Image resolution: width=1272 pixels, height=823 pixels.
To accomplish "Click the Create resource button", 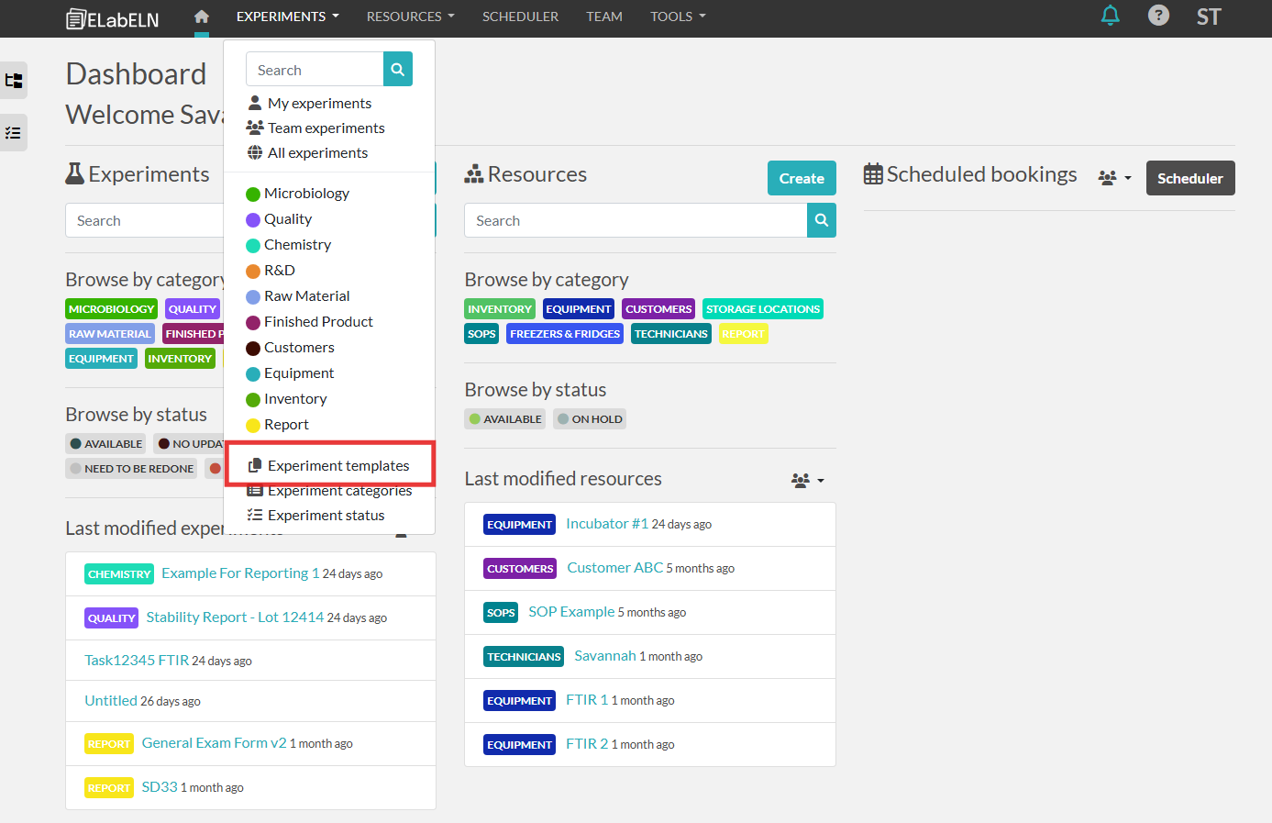I will point(801,178).
